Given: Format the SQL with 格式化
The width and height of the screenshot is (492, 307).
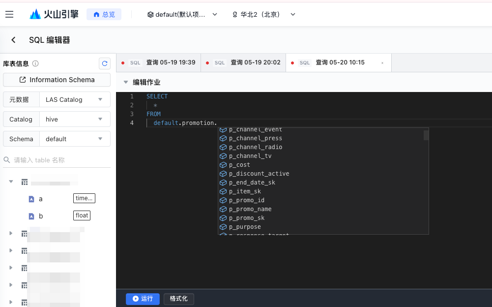Looking at the screenshot, I should 179,299.
